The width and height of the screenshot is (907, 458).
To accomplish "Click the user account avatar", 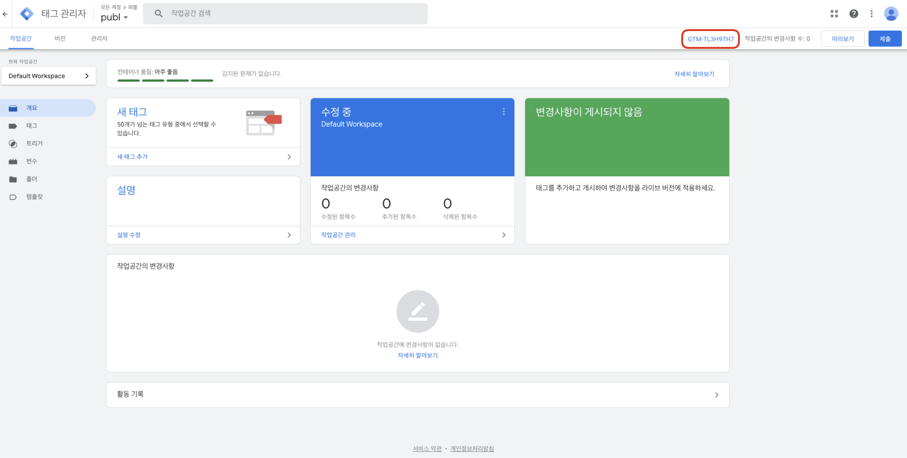I will 891,14.
